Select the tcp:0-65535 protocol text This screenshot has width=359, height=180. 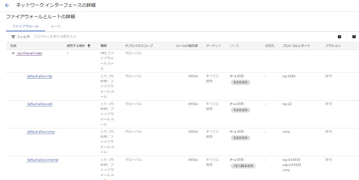coord(291,160)
